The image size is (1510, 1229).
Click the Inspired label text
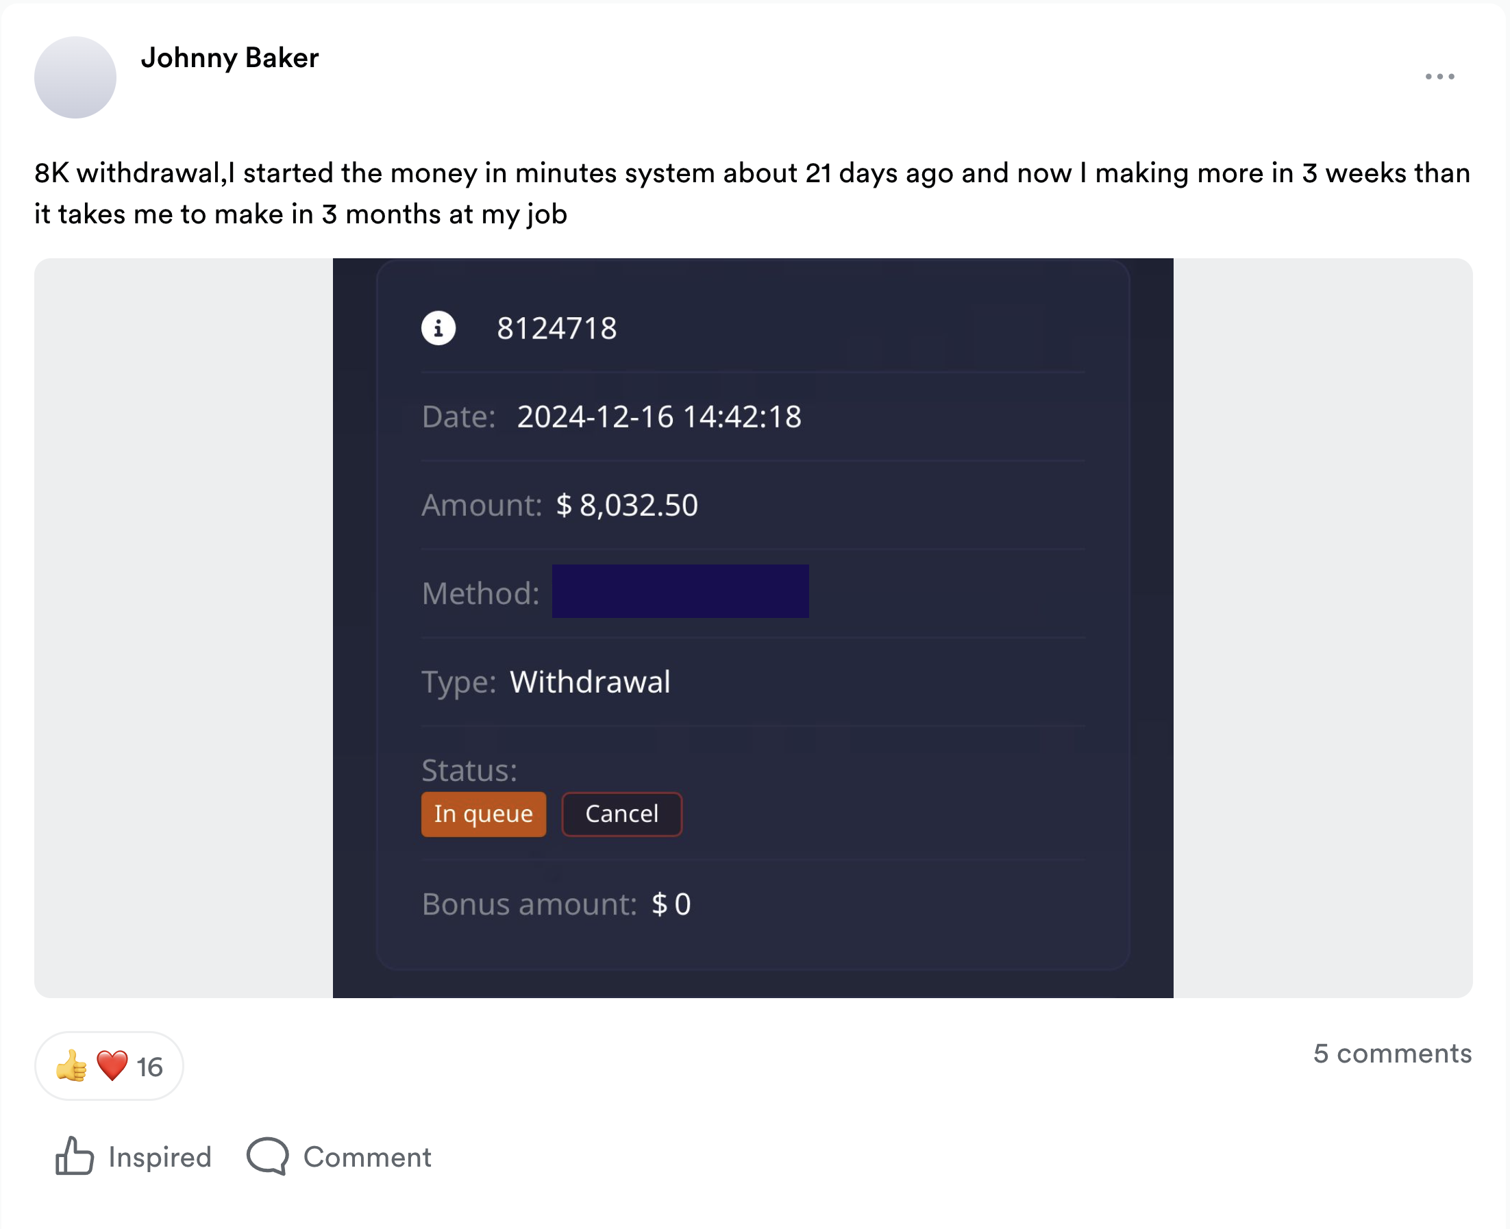tap(160, 1157)
